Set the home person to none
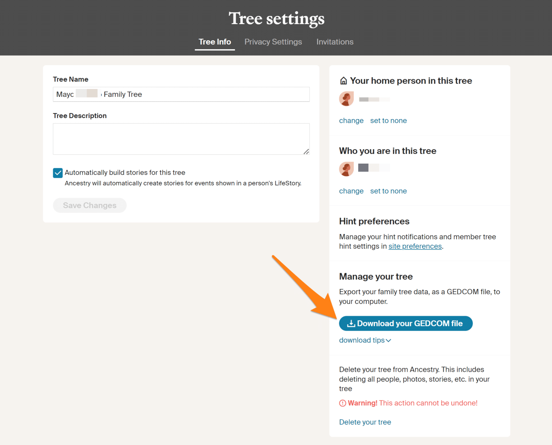The image size is (552, 445). 388,120
